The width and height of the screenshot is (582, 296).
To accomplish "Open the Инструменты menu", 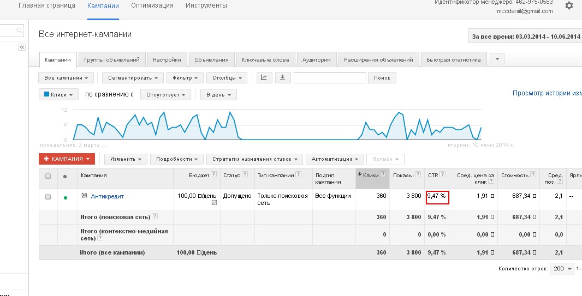I will 206,5.
